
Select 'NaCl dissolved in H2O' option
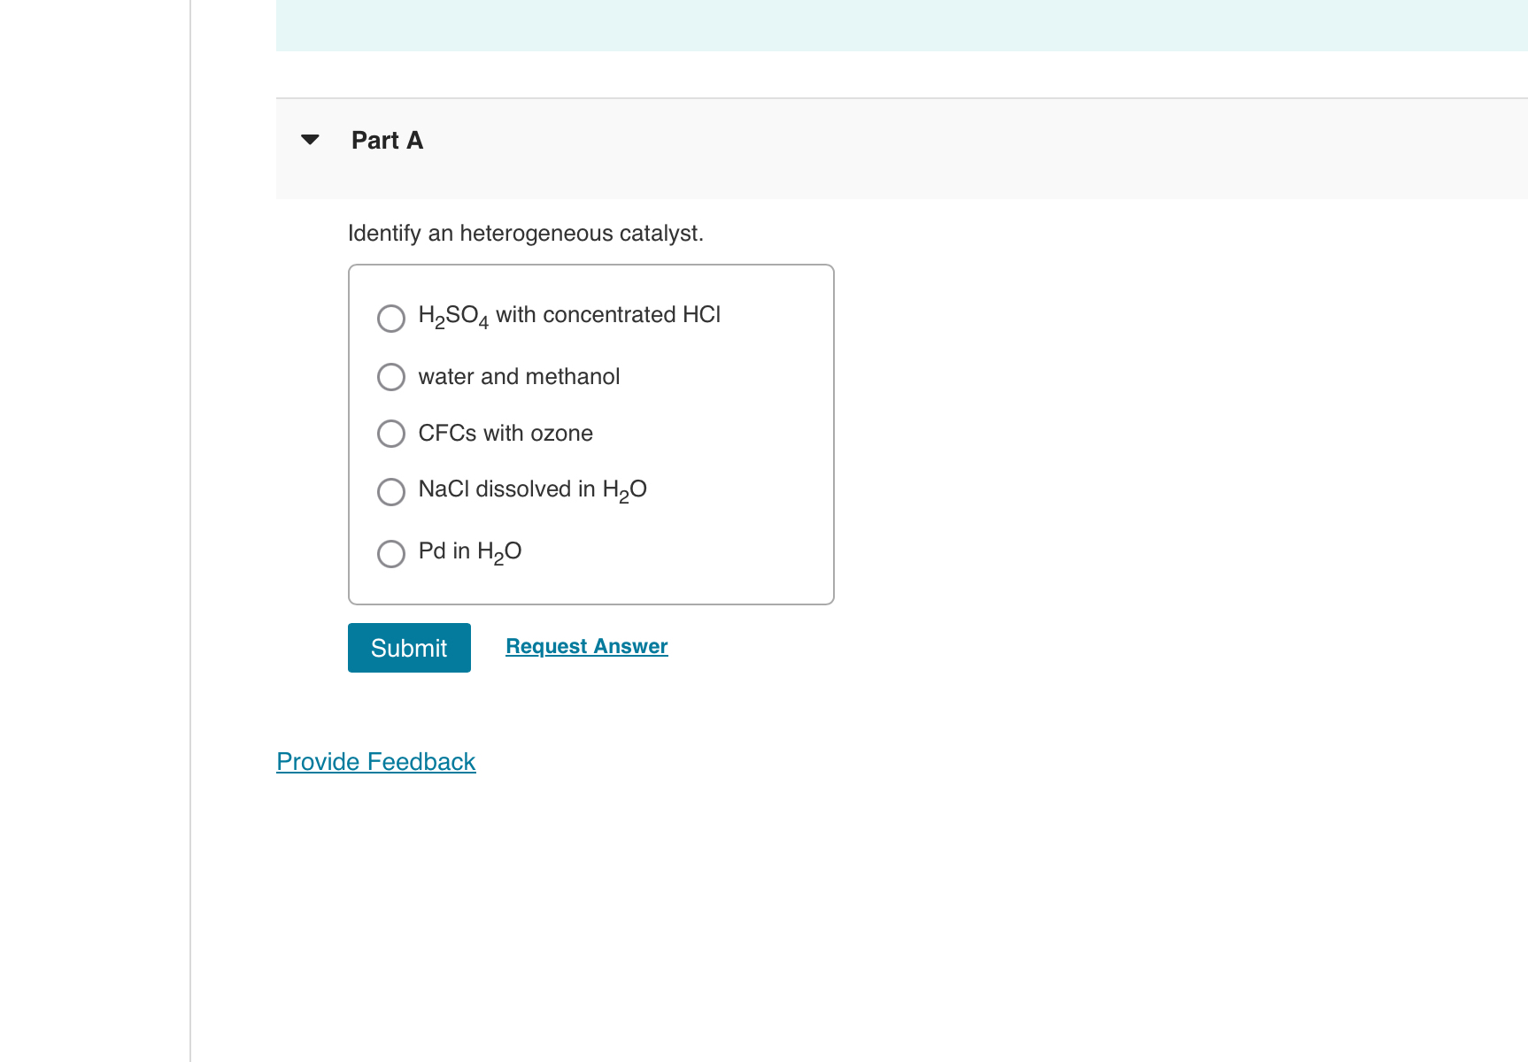pos(390,492)
